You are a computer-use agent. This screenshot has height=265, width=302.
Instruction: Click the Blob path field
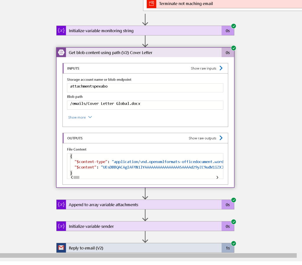(145, 105)
